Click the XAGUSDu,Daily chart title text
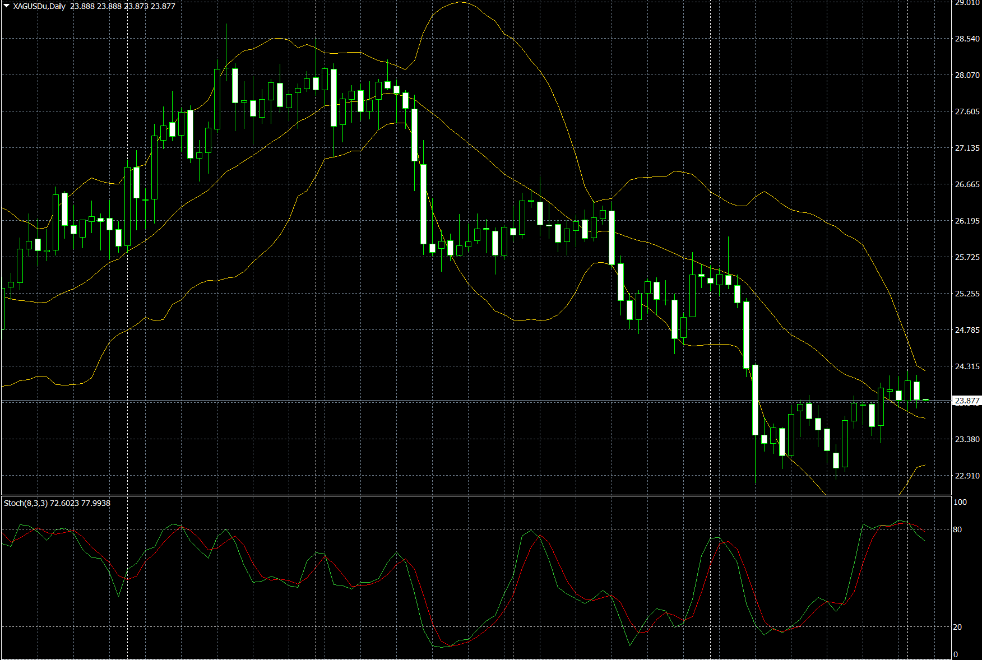This screenshot has width=982, height=660. (39, 6)
